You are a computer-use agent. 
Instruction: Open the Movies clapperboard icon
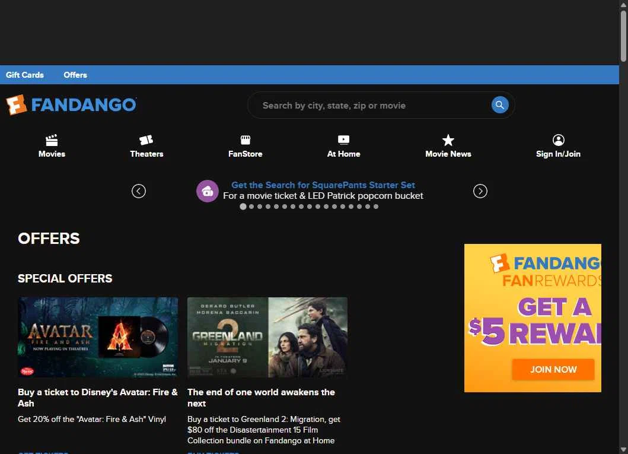pyautogui.click(x=52, y=140)
